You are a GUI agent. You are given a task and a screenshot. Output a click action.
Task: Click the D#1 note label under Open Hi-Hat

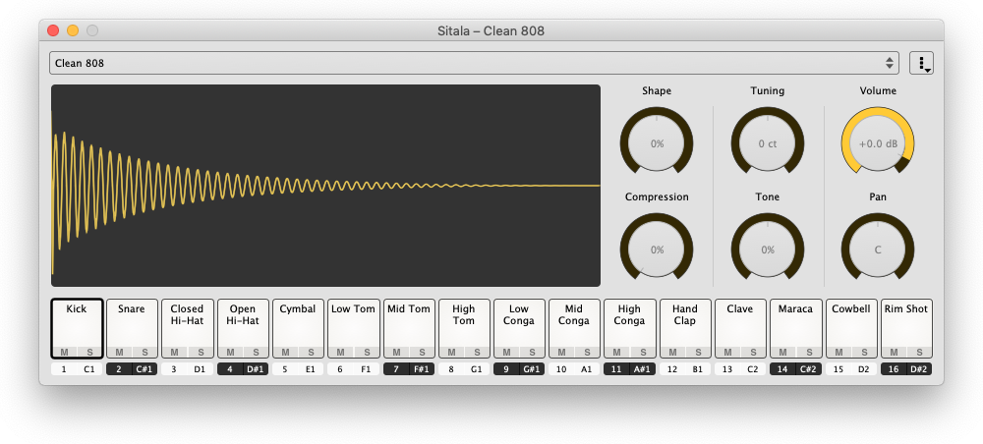256,368
